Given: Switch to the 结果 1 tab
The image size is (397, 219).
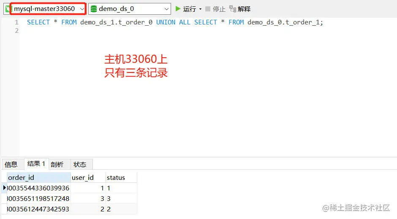Looking at the screenshot, I should pyautogui.click(x=36, y=164).
